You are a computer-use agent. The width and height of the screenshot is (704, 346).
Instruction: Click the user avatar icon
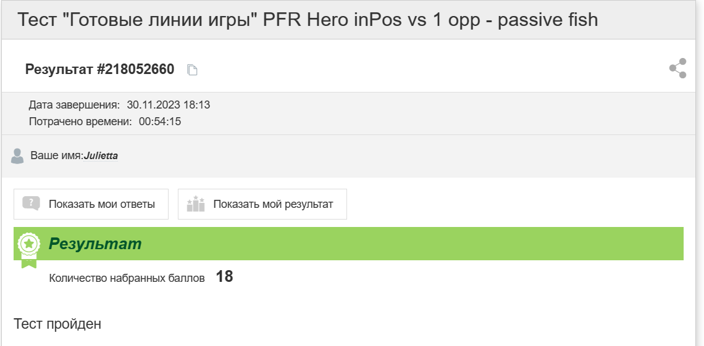pos(17,156)
